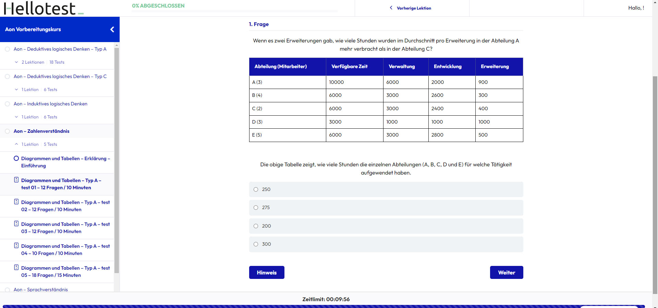Image resolution: width=658 pixels, height=308 pixels.
Task: Open Aon – Deduktives logisches Denken – Typ A
Action: pos(60,49)
